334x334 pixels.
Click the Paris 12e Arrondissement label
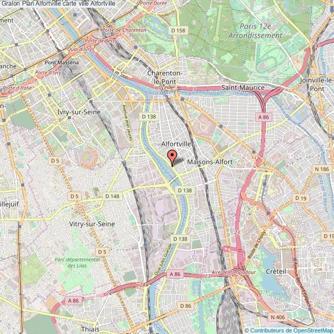(x=255, y=31)
